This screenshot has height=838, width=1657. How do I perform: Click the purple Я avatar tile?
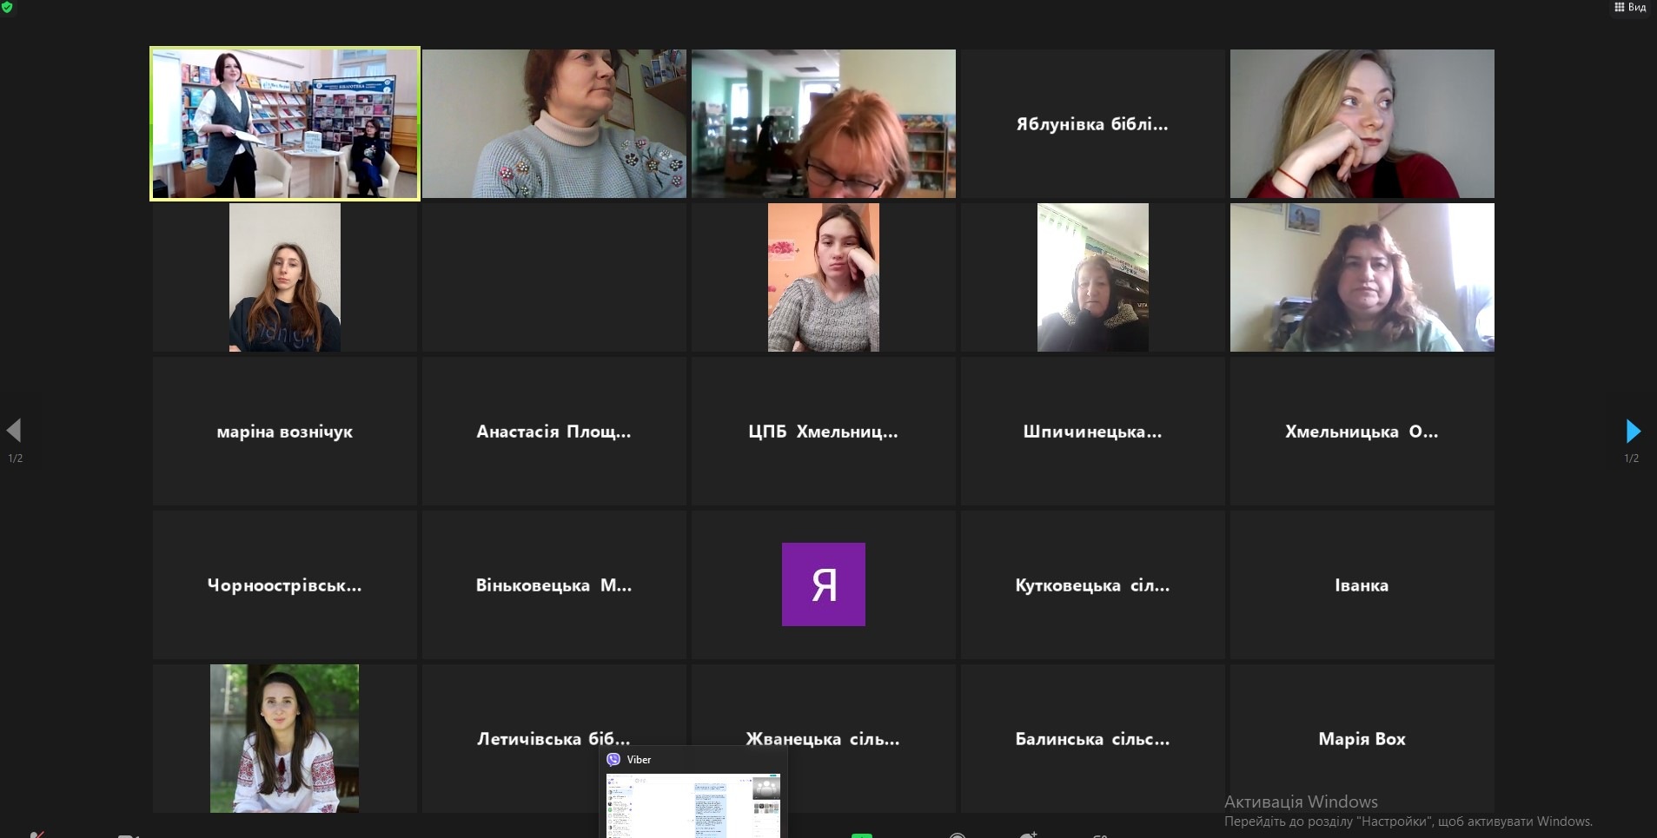tap(823, 584)
